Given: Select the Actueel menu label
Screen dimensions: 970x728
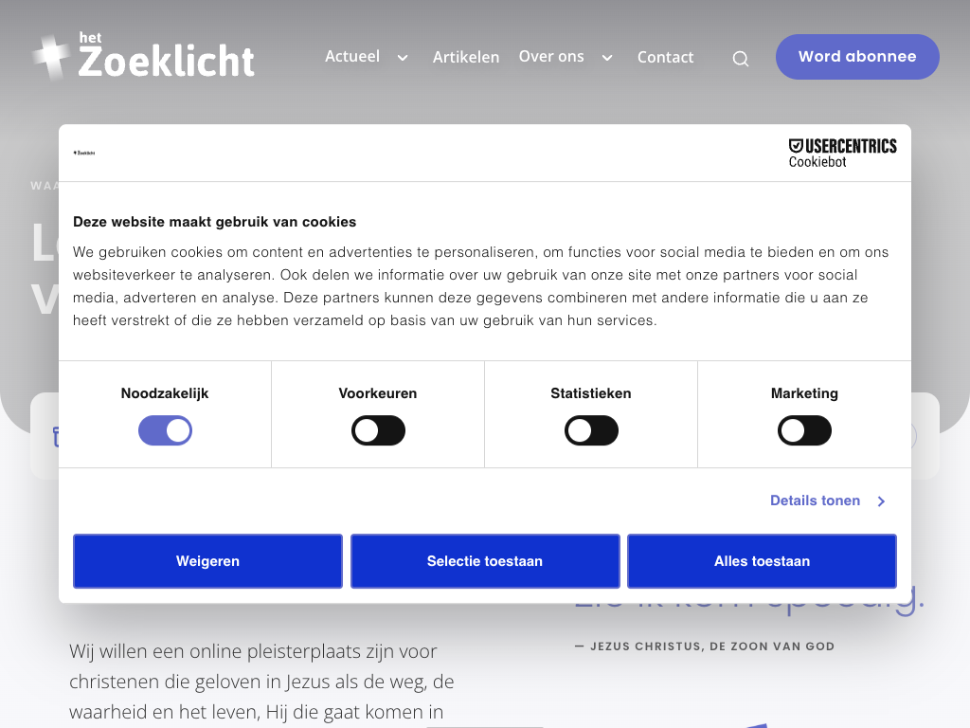Looking at the screenshot, I should click(352, 57).
